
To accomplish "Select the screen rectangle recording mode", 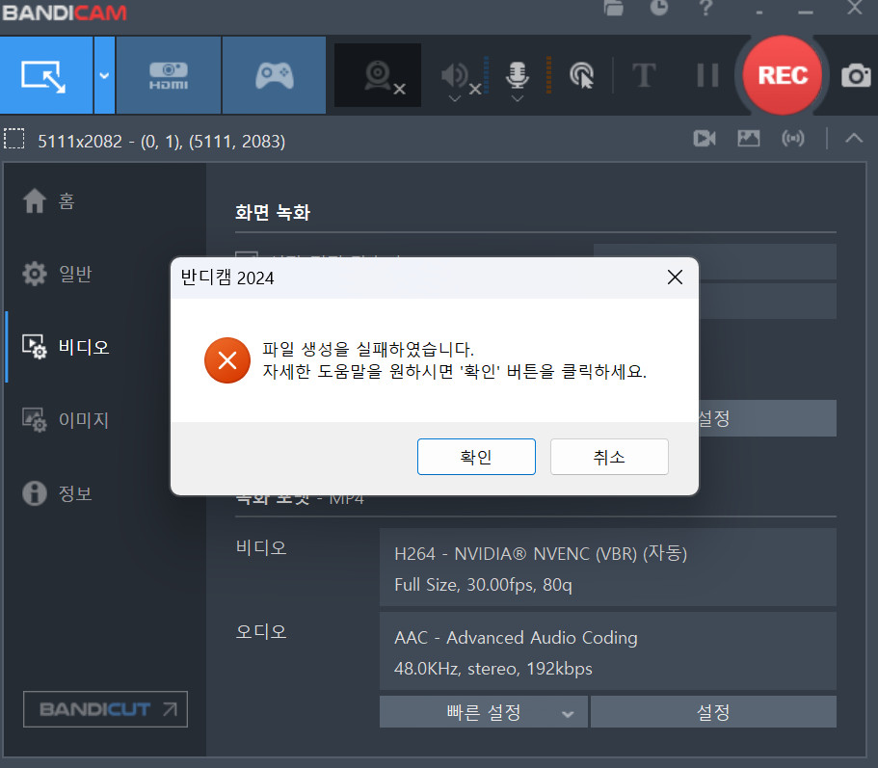I will (46, 75).
